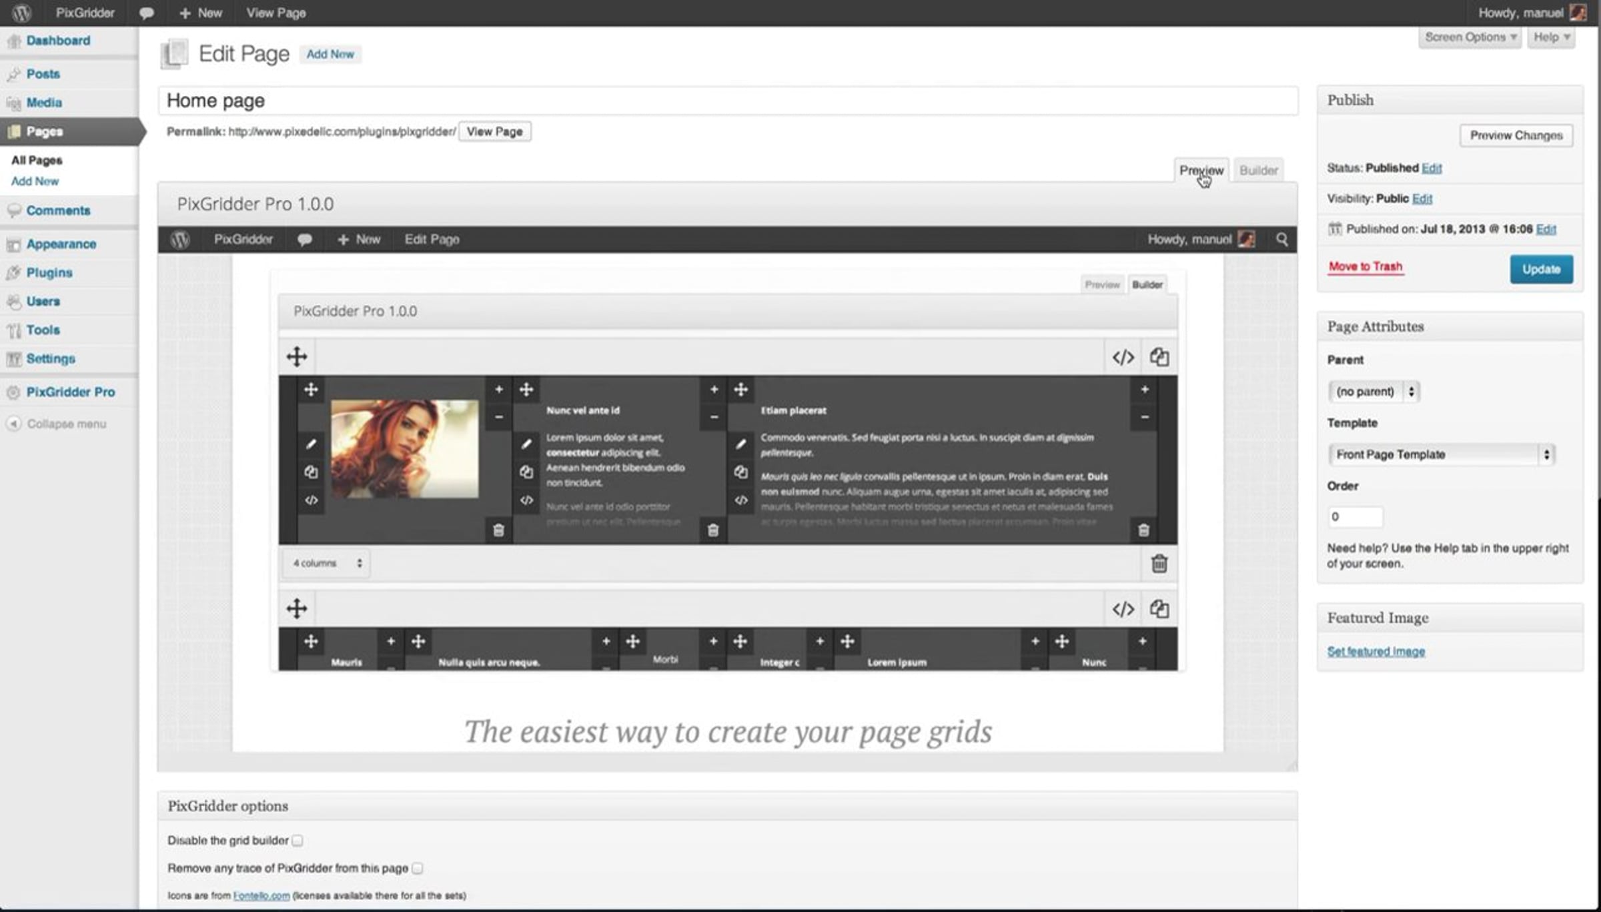Click Set featured image link
This screenshot has width=1601, height=912.
(1376, 651)
